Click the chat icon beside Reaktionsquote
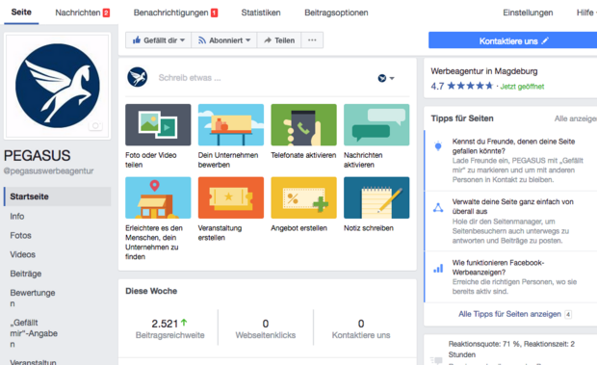 [x=436, y=360]
